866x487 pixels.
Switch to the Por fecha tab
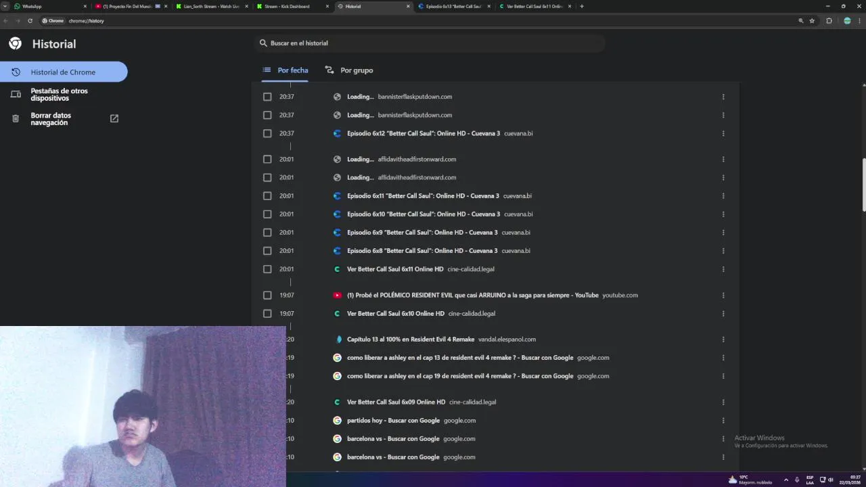286,70
